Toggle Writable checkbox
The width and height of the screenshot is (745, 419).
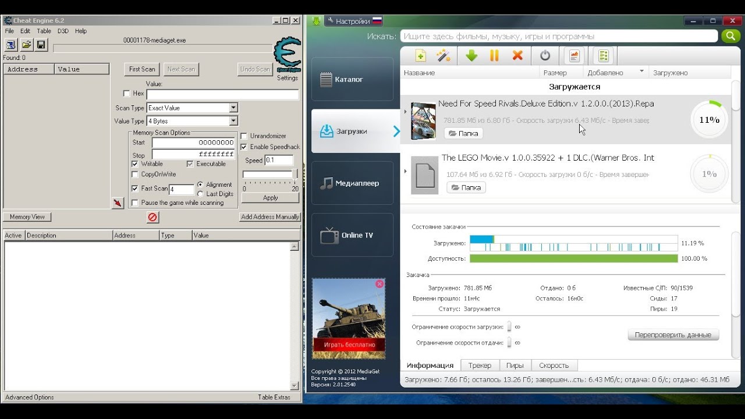coord(135,164)
